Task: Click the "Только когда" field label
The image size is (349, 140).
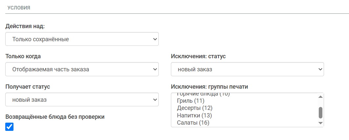Action: (x=23, y=56)
